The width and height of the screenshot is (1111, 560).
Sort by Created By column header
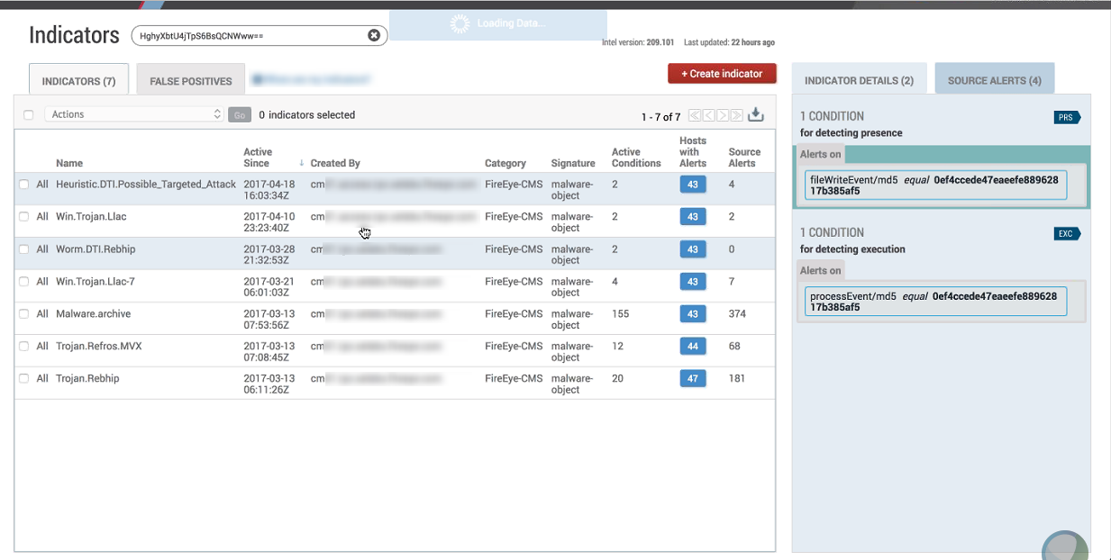tap(335, 164)
